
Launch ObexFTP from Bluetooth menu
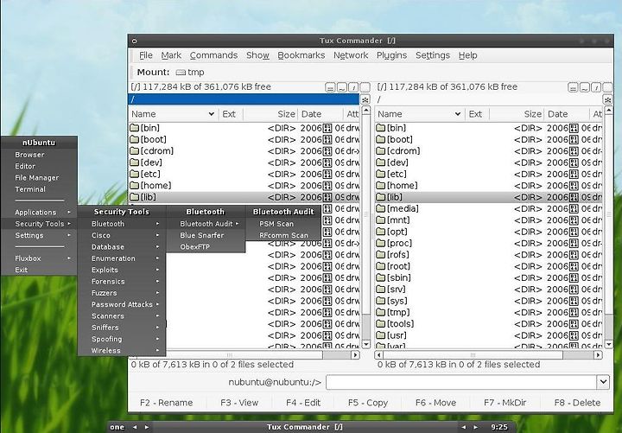click(206, 247)
